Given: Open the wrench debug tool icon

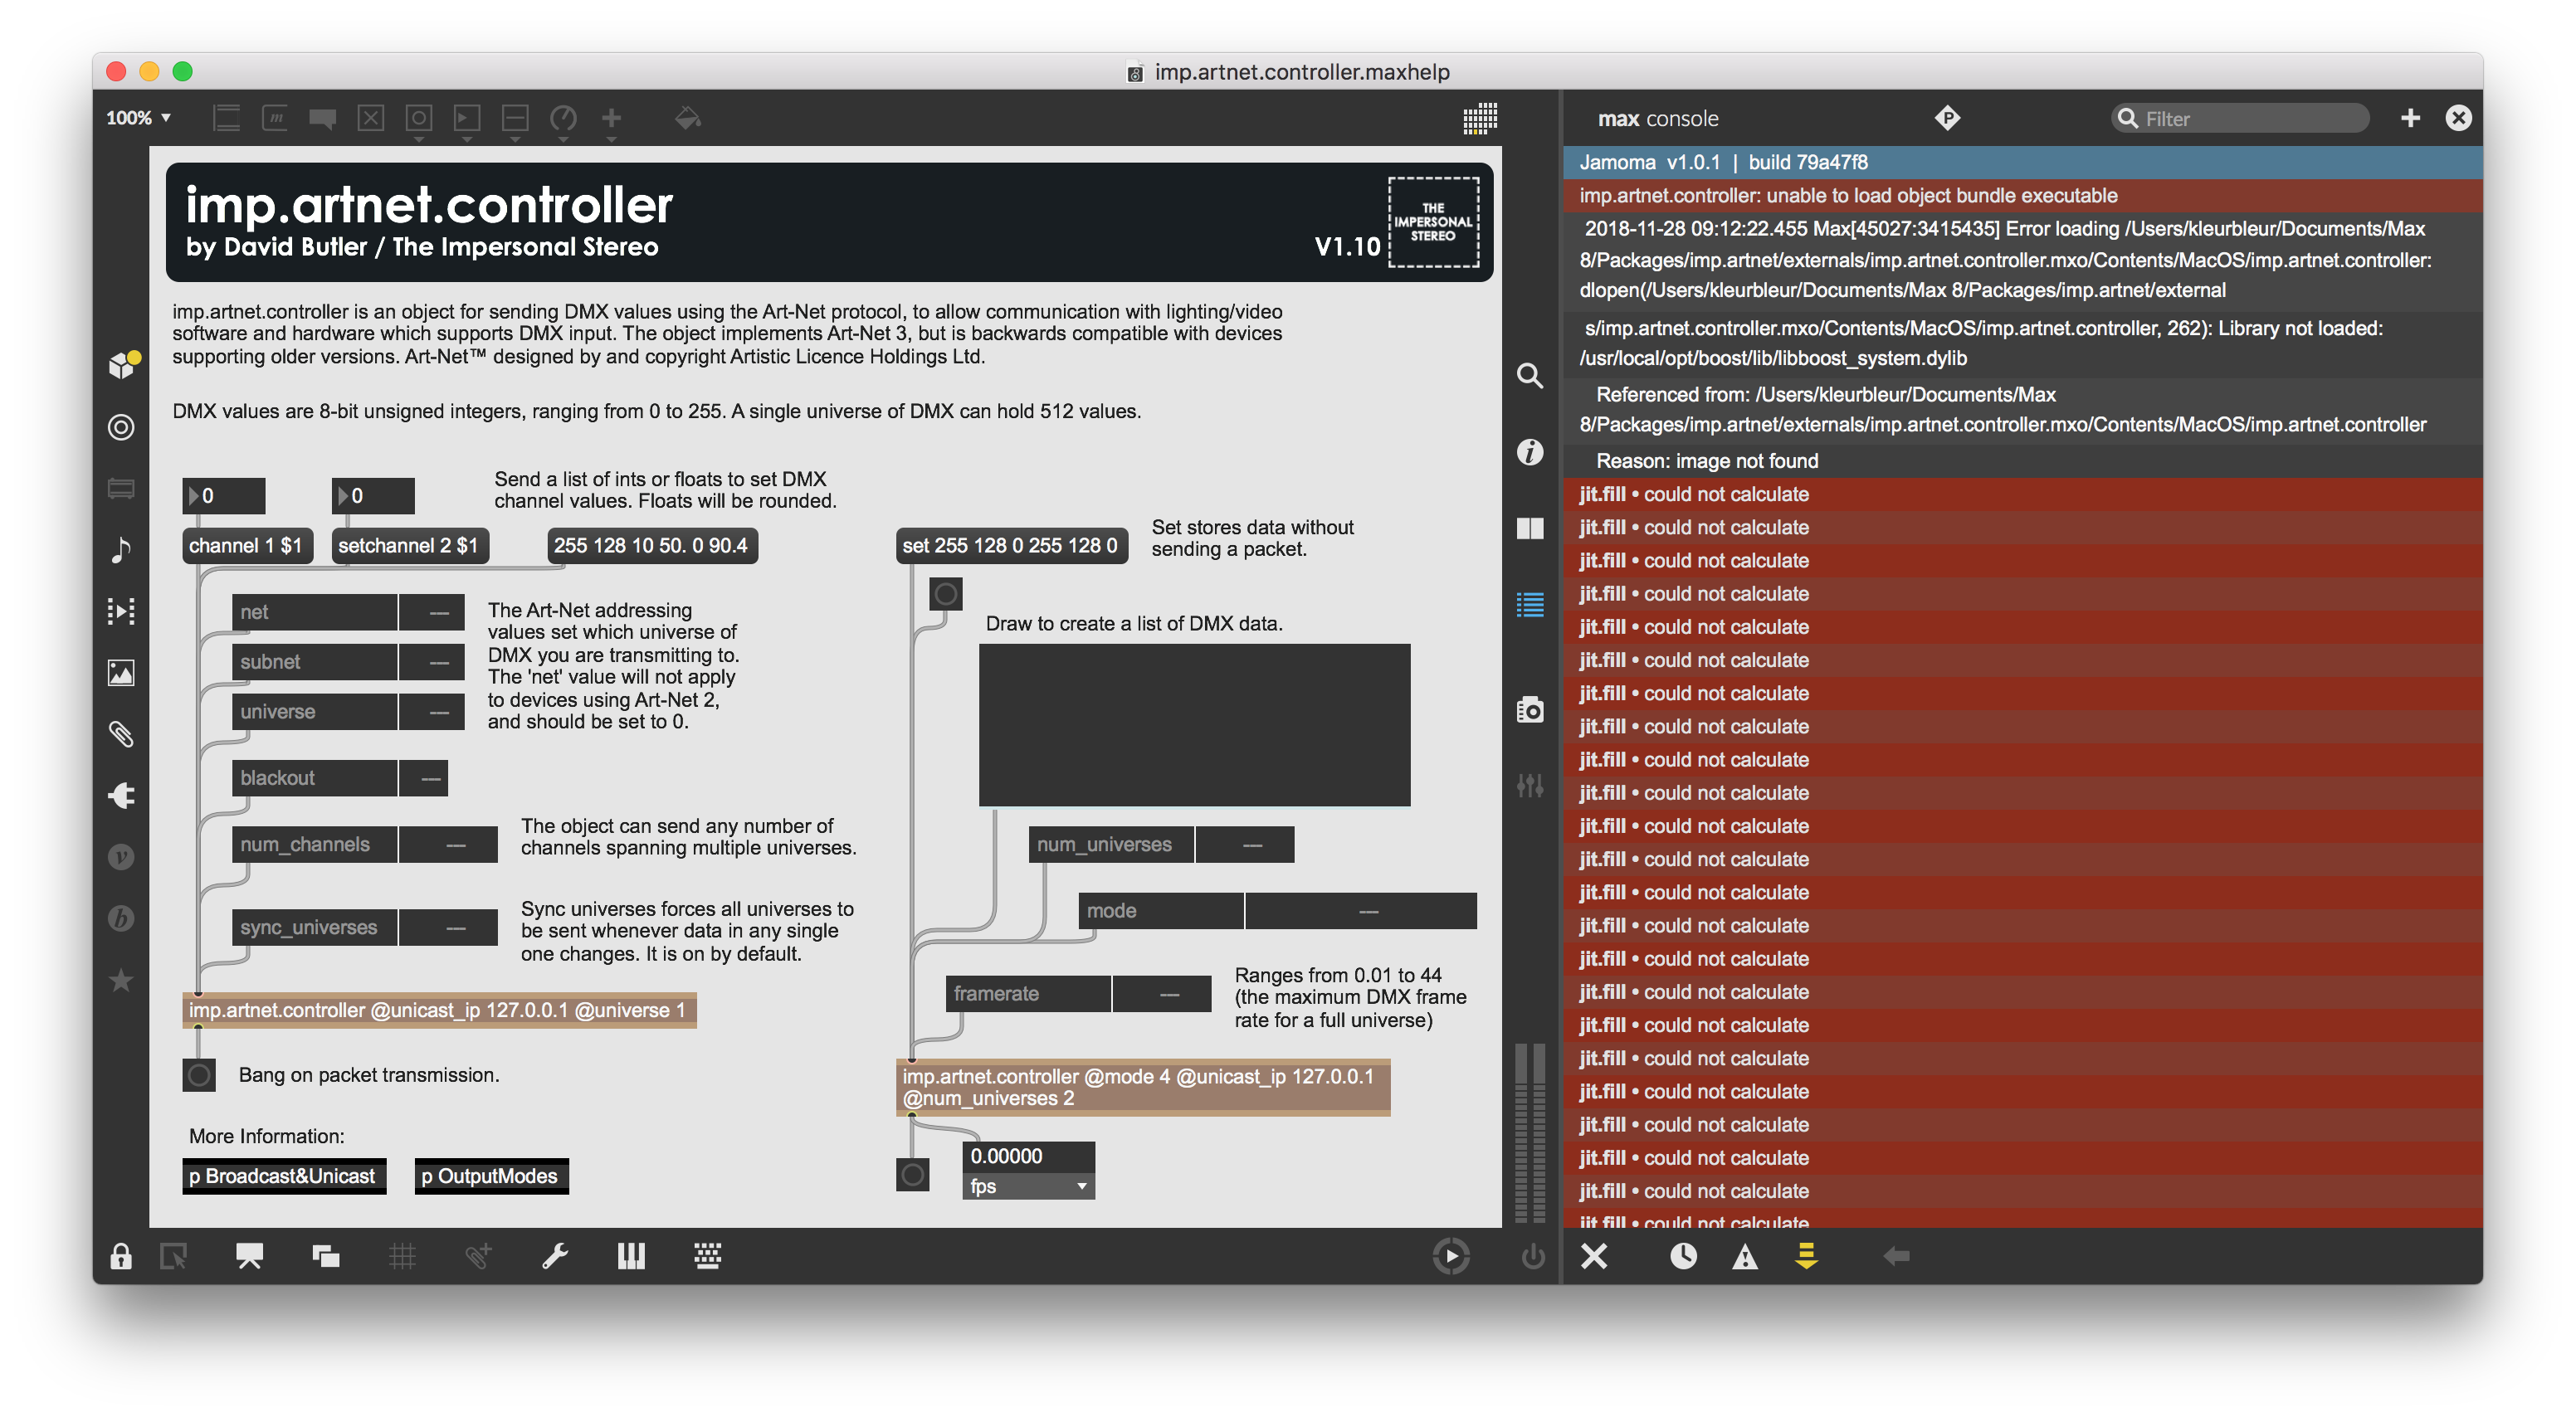Looking at the screenshot, I should click(x=555, y=1256).
